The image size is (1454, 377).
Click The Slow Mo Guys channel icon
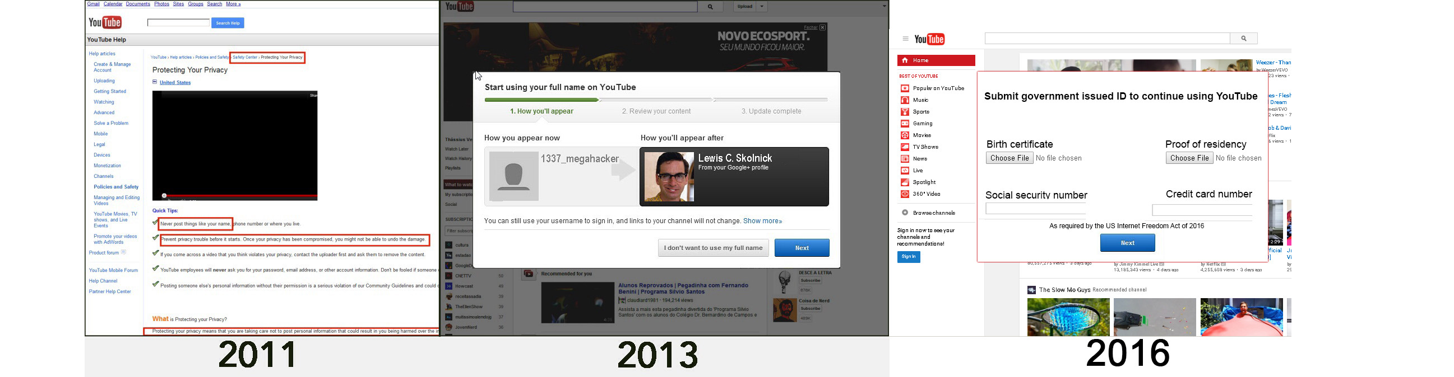click(1031, 290)
